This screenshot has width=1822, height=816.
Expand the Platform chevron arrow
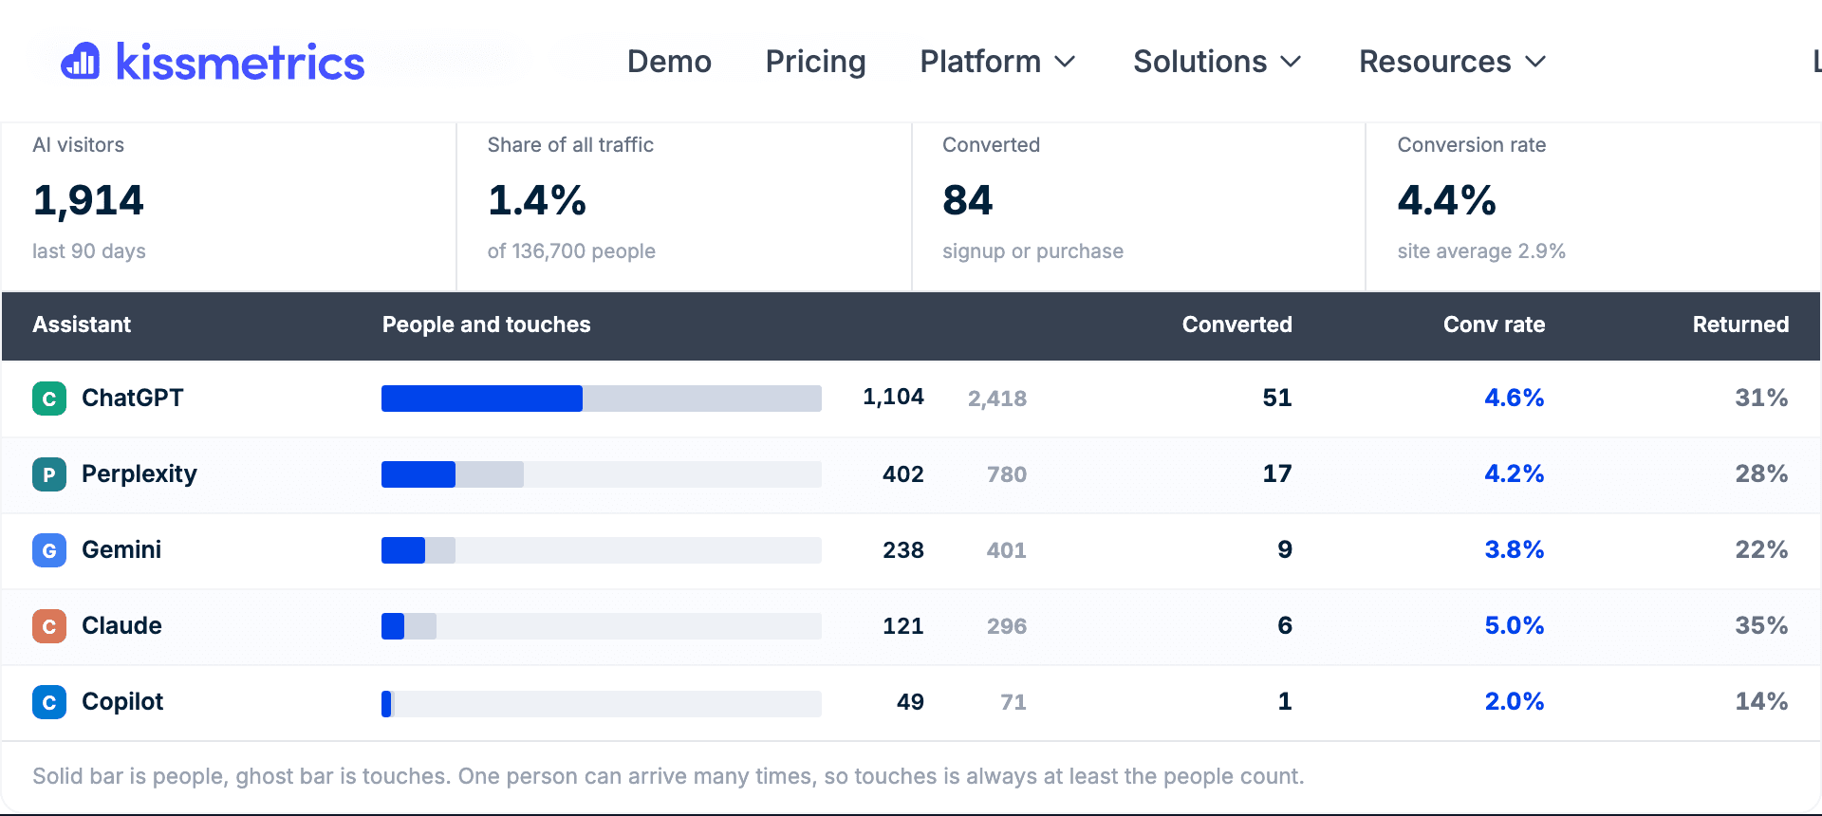click(1065, 63)
